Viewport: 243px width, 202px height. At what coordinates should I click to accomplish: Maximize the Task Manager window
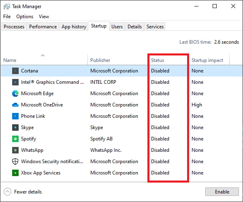tap(215, 6)
